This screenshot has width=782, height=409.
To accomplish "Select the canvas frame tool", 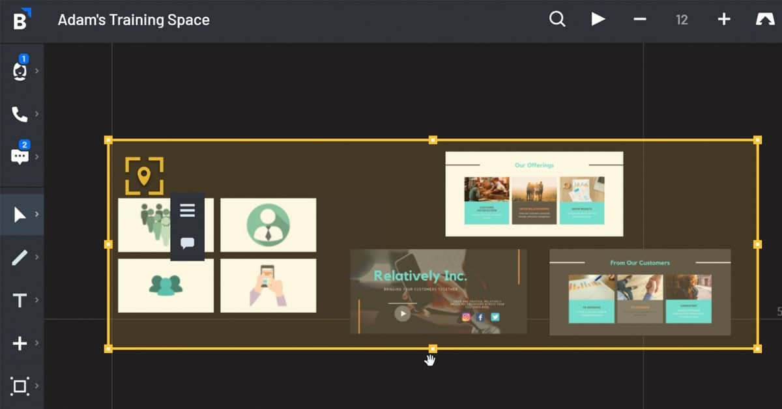I will click(20, 386).
